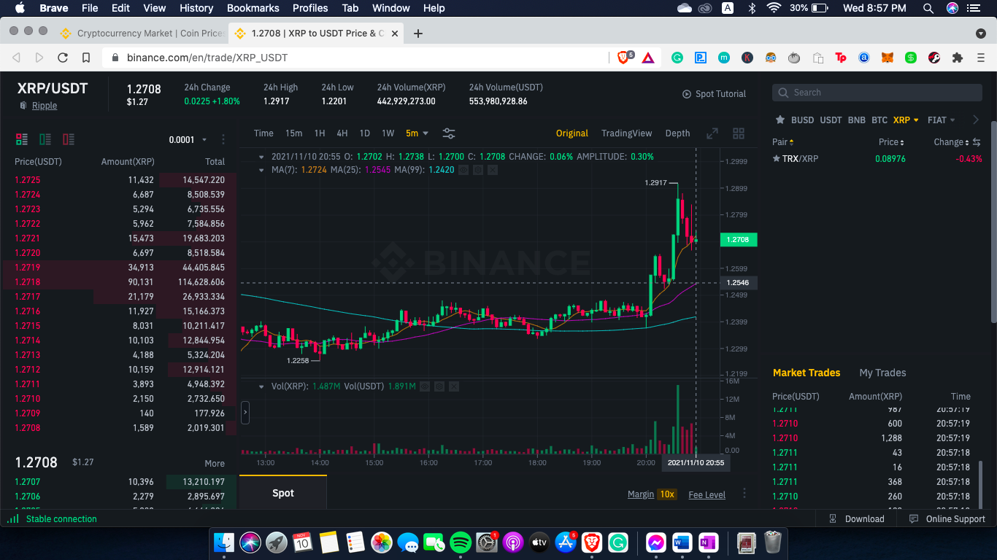Image resolution: width=997 pixels, height=560 pixels.
Task: Bookmark this page with the bookmark icon
Action: coord(86,58)
